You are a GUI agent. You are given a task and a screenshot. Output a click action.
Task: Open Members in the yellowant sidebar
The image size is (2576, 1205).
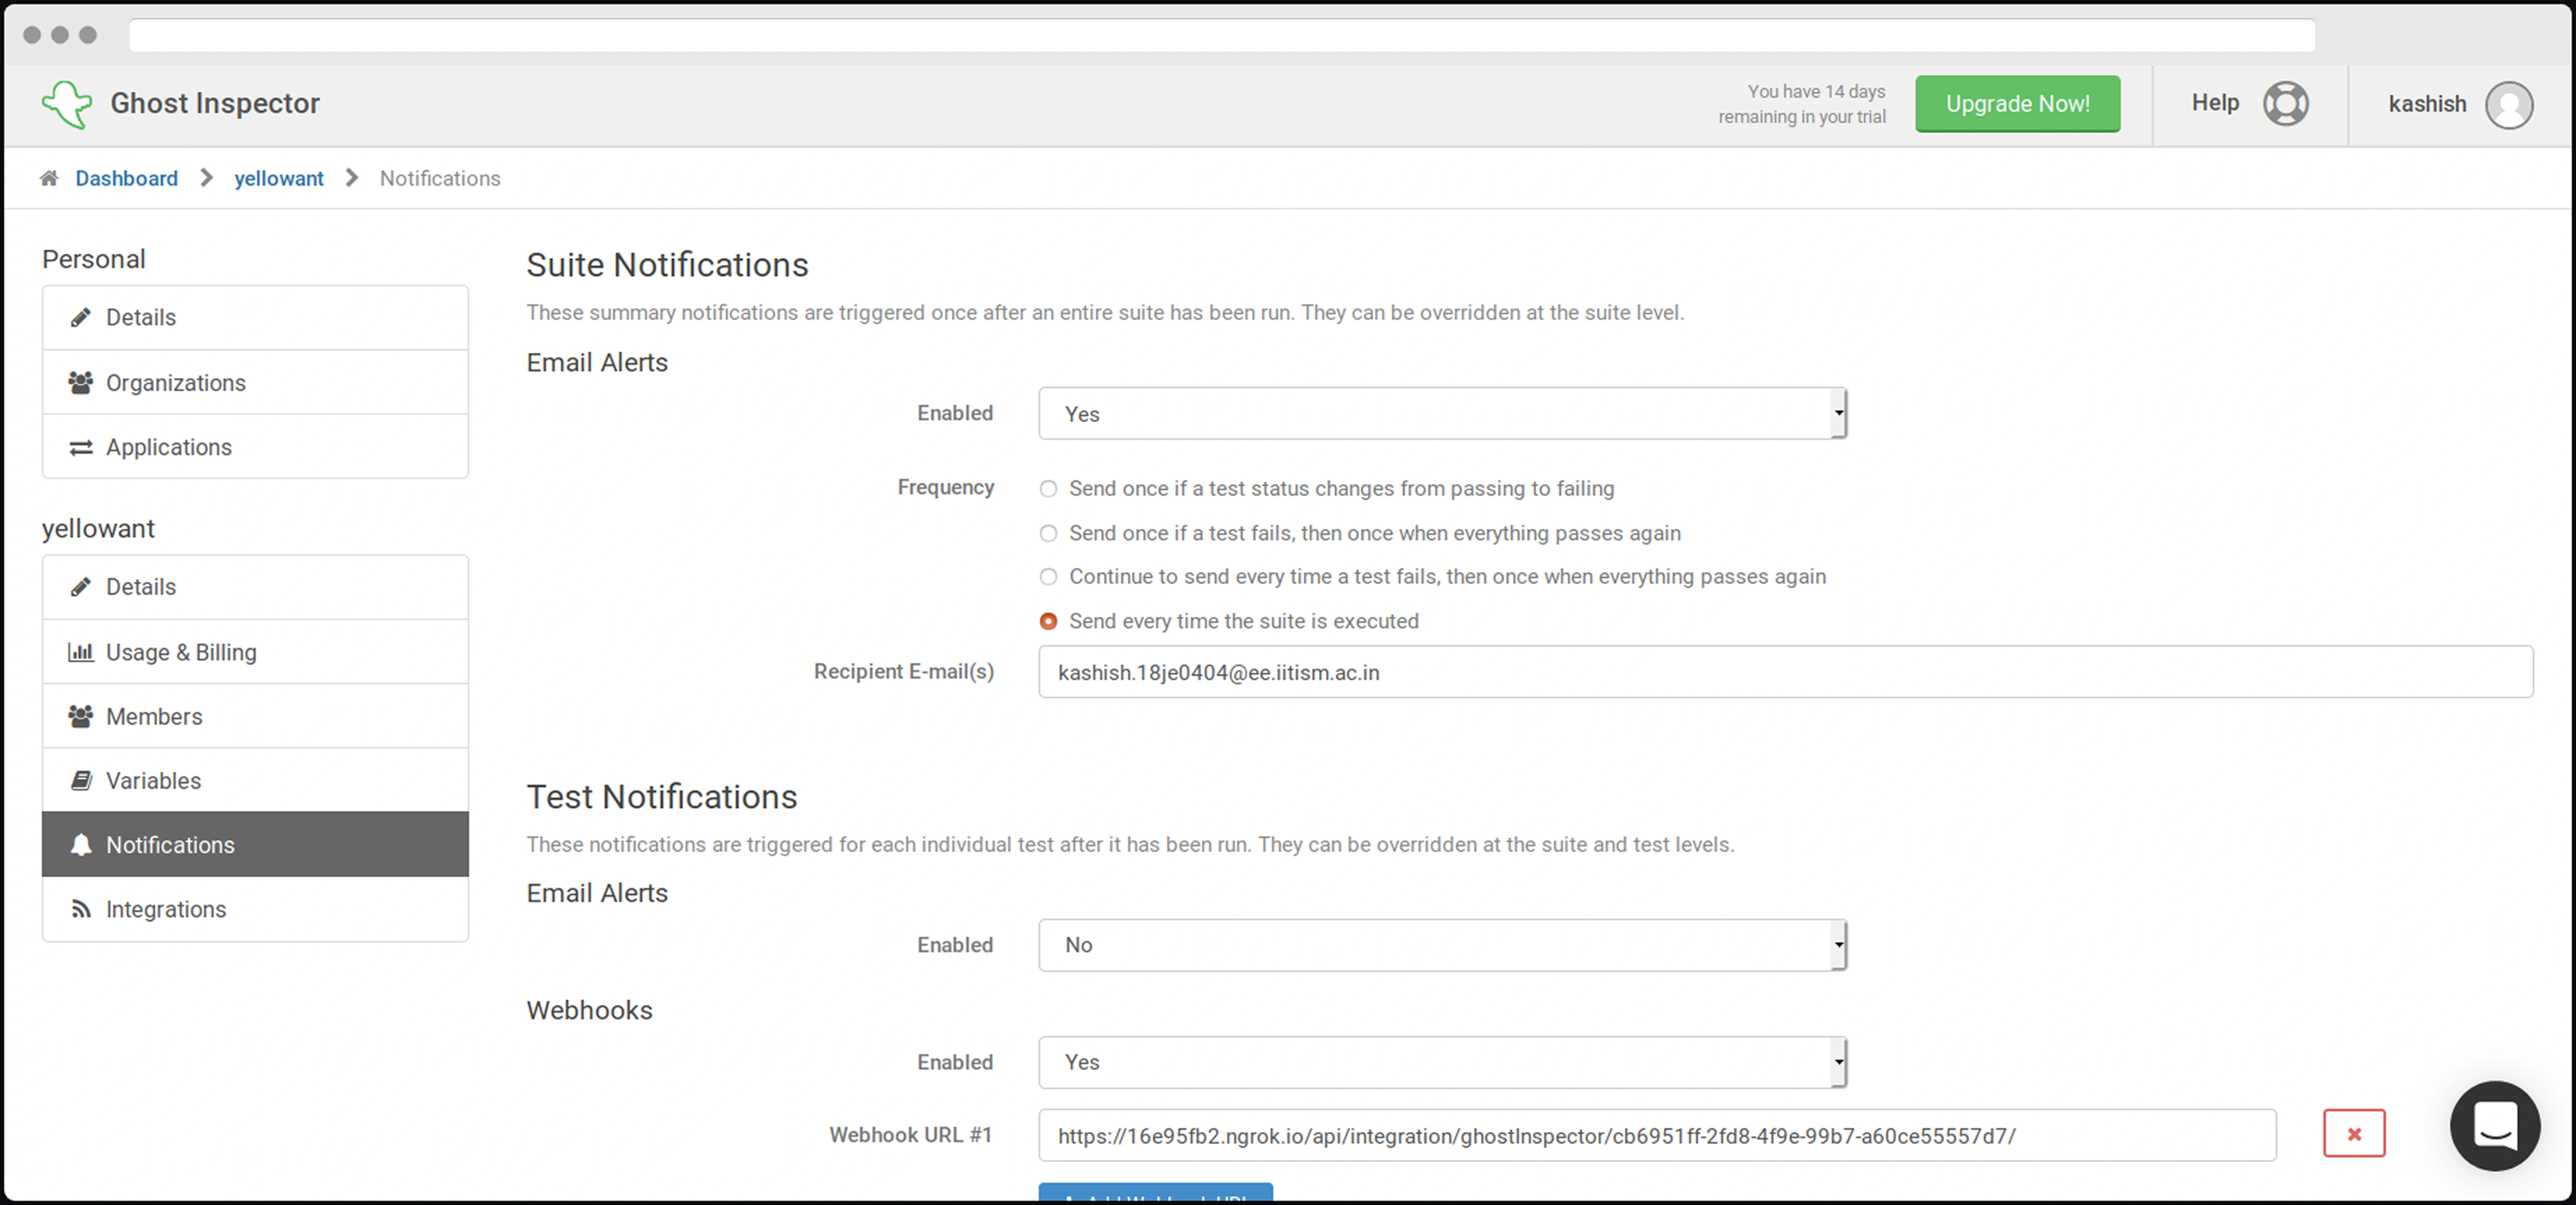click(x=154, y=716)
